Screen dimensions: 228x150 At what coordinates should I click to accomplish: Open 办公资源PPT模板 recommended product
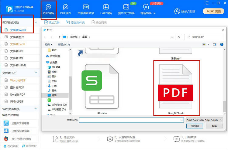[20, 139]
